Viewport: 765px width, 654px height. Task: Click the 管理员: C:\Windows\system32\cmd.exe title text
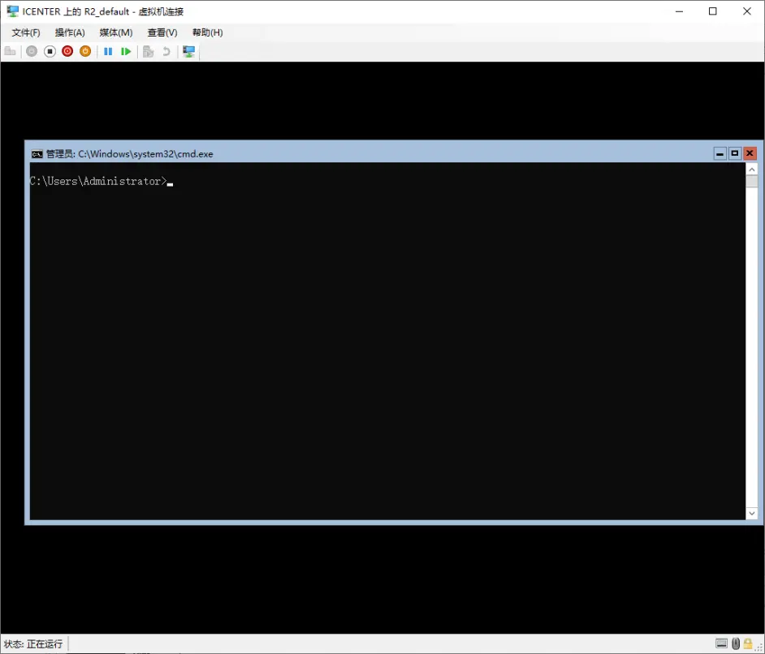click(130, 154)
